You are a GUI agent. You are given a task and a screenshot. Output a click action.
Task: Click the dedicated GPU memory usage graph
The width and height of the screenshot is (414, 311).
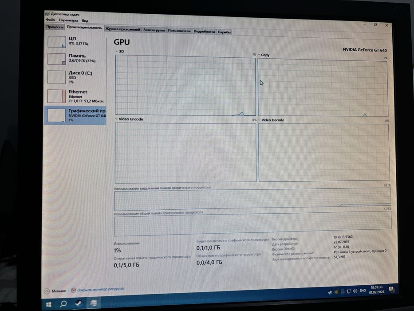(x=252, y=199)
